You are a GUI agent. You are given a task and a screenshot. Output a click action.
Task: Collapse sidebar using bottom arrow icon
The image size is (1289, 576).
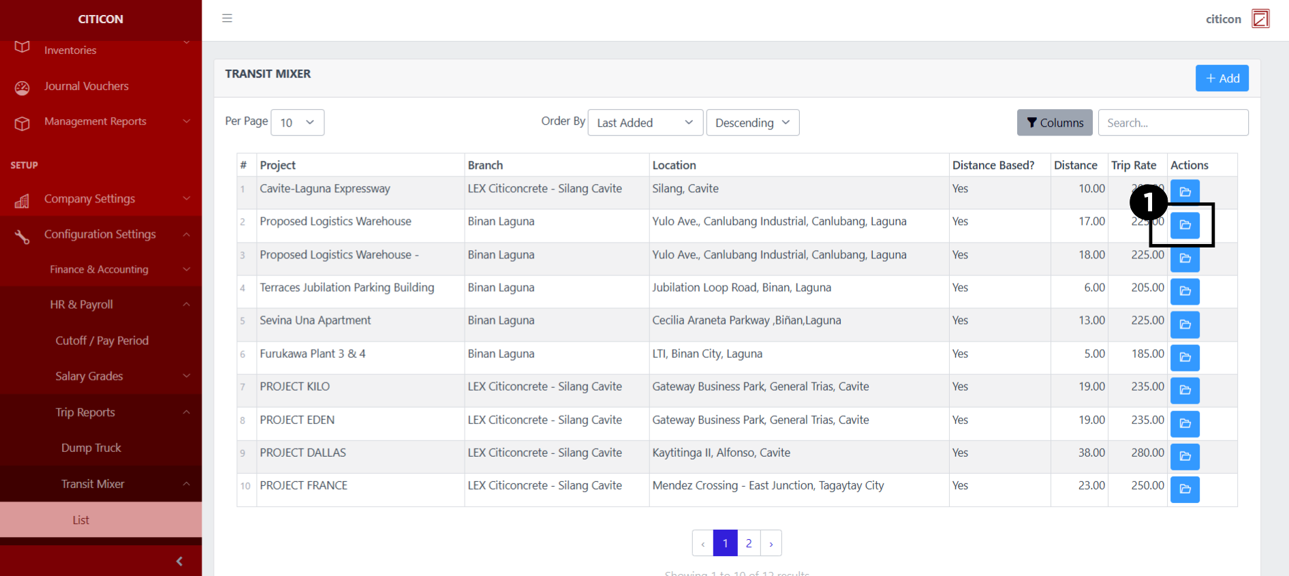[x=179, y=561]
